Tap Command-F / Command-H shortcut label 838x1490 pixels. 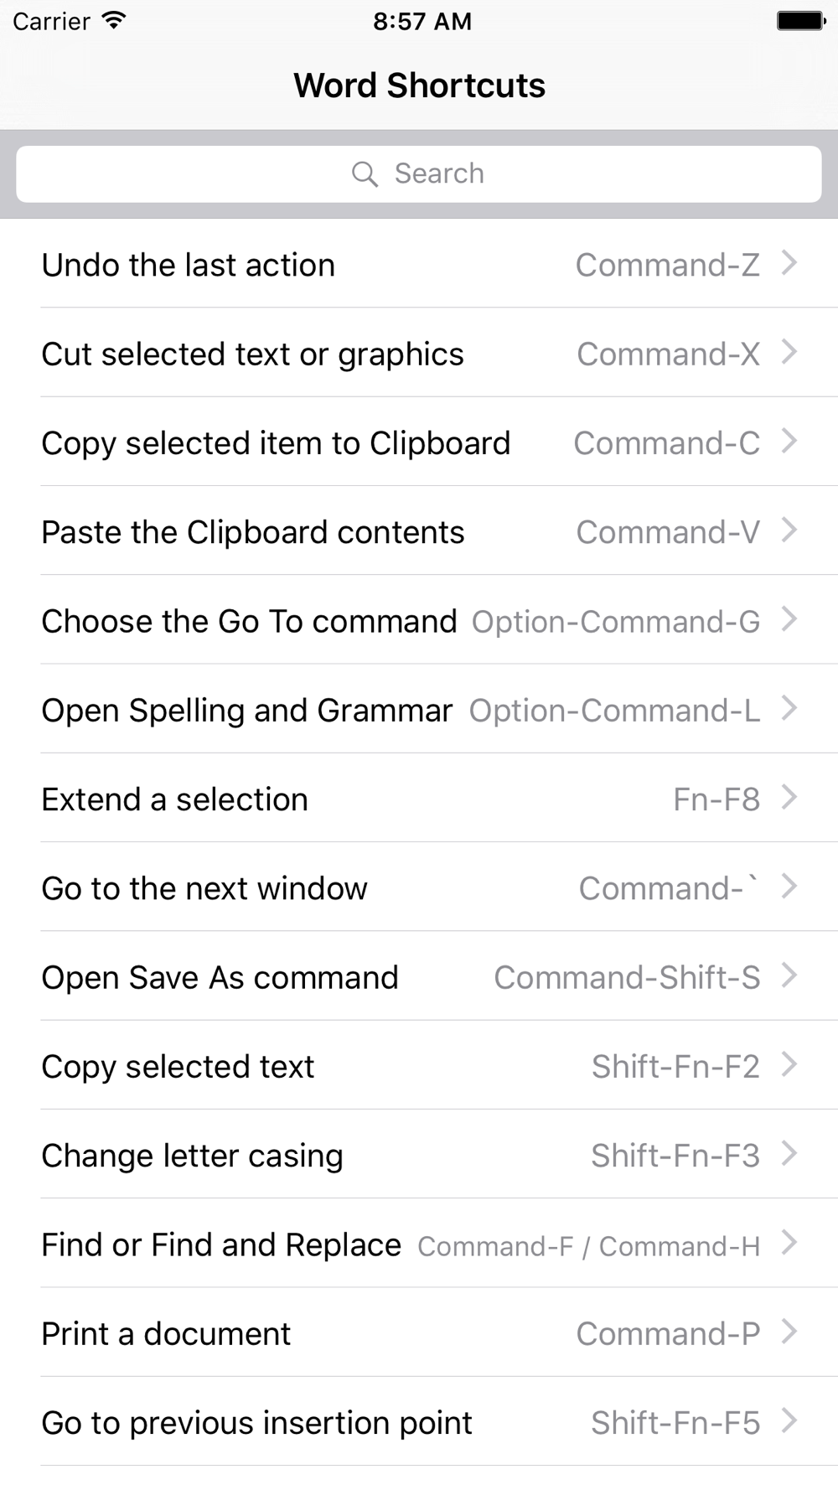[588, 1246]
